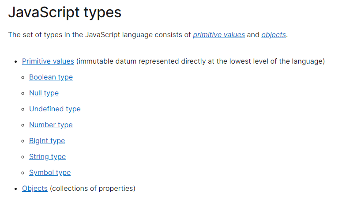Open the Boolean type link
342x201 pixels.
point(51,77)
